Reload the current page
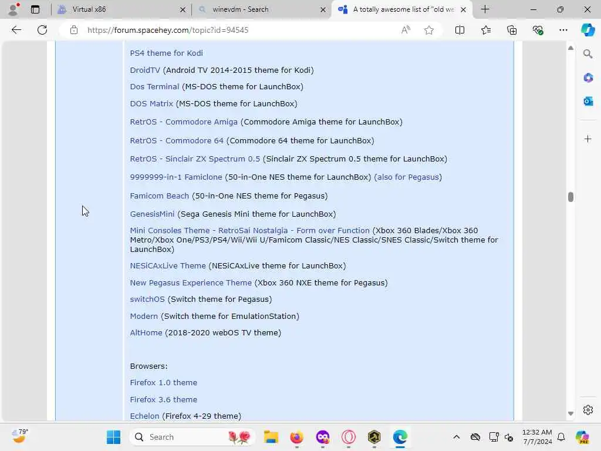This screenshot has width=601, height=451. click(42, 30)
